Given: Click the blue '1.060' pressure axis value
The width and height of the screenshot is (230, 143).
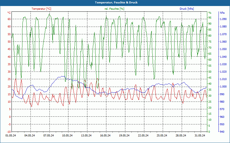Looking at the screenshot, I should (x=223, y=41).
